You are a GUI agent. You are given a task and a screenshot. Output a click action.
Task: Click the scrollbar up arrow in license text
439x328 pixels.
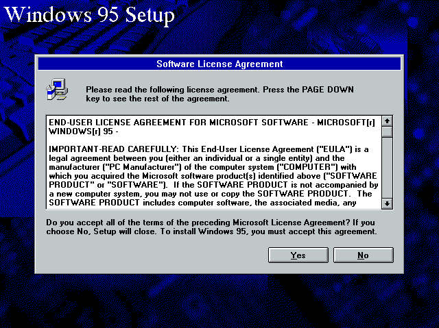point(387,121)
